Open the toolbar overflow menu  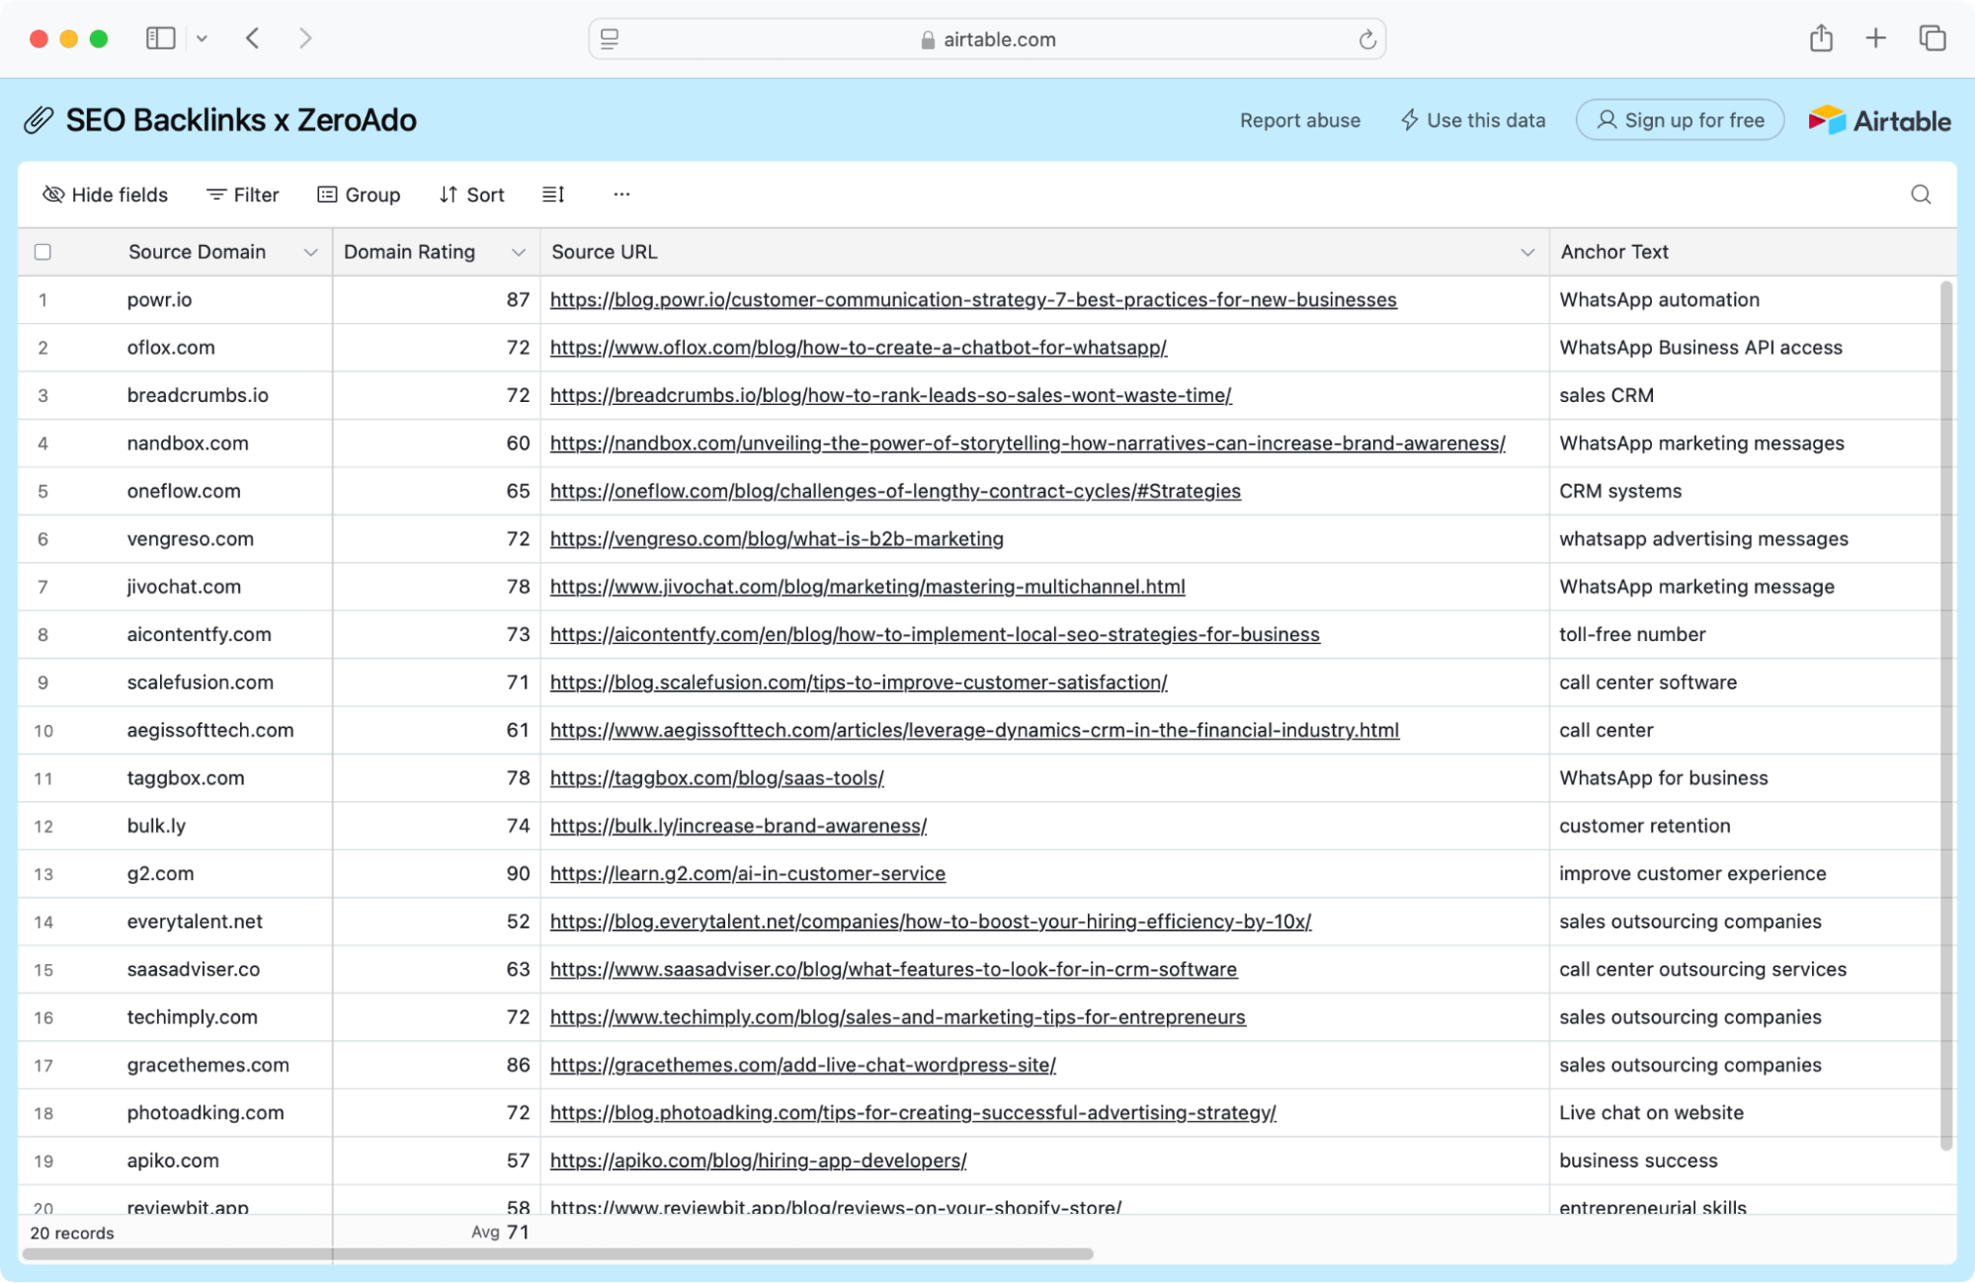(x=621, y=195)
